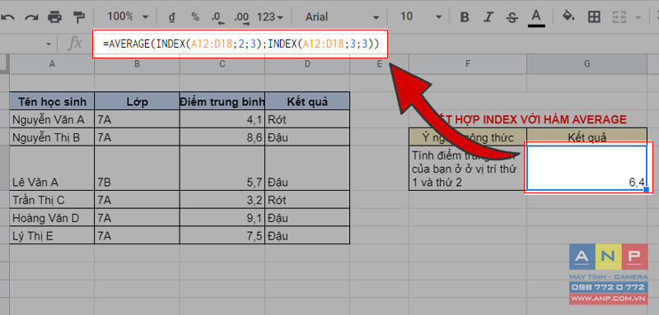The image size is (659, 315).
Task: Click into the AVERAGE formula bar
Action: click(240, 44)
